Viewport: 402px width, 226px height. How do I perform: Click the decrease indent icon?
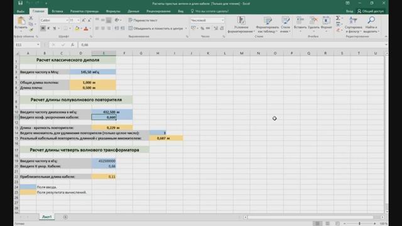(x=117, y=28)
